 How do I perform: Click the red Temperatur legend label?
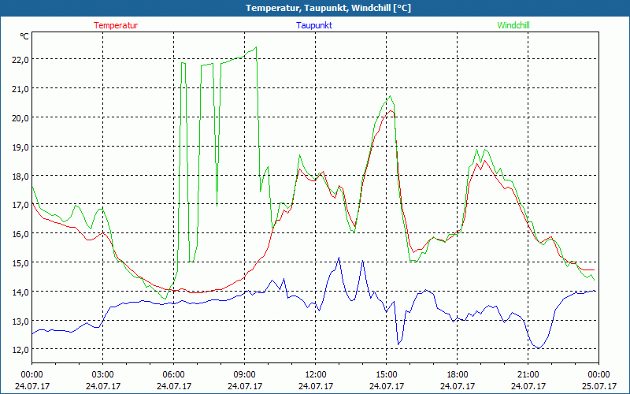point(116,25)
